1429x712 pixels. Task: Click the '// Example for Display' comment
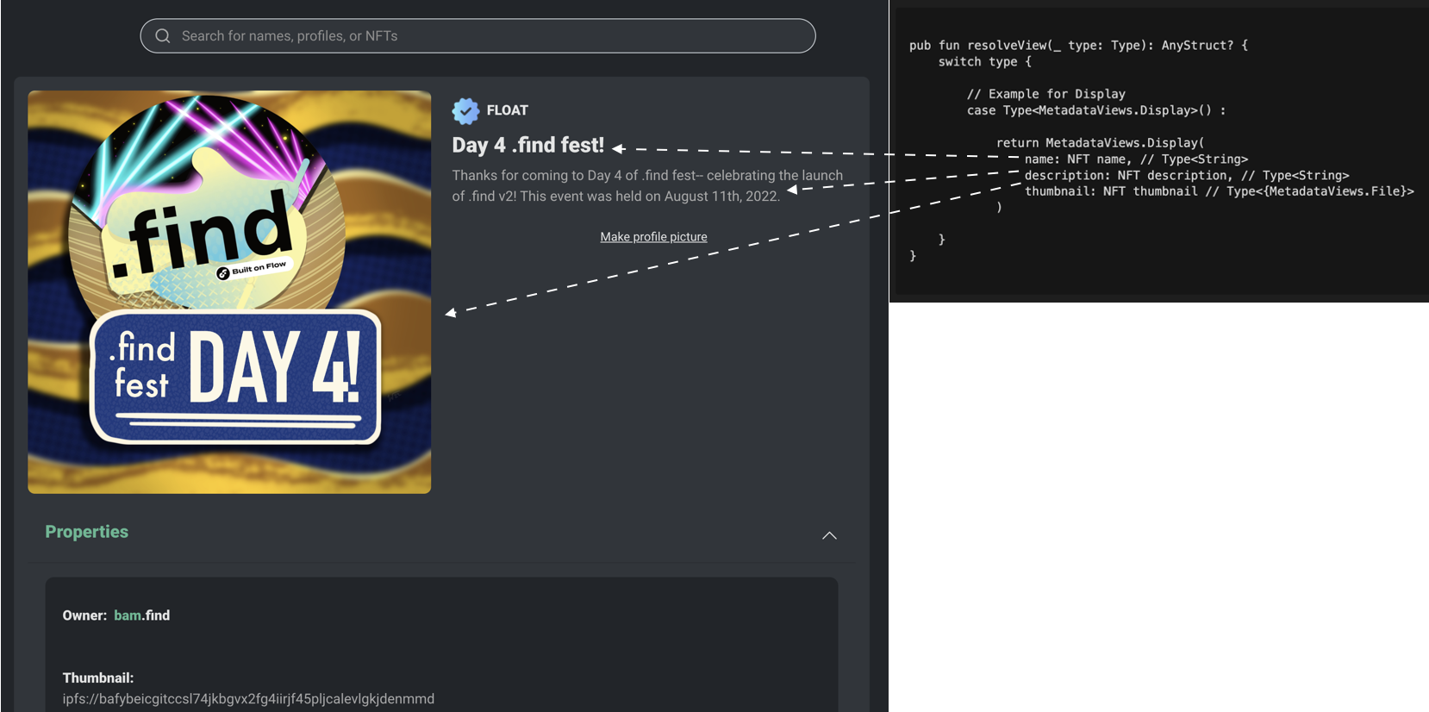point(1045,94)
